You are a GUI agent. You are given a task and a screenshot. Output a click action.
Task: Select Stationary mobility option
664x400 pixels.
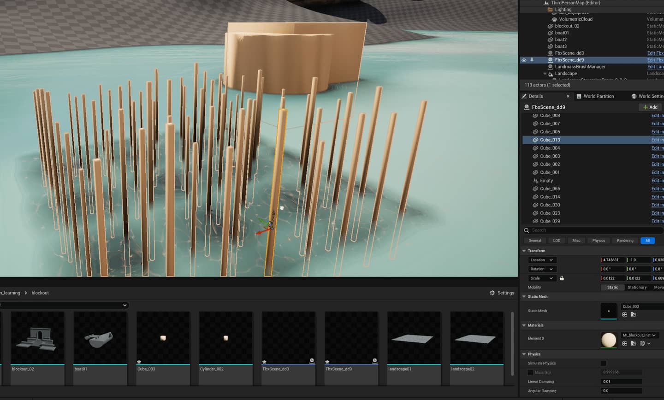click(x=637, y=287)
